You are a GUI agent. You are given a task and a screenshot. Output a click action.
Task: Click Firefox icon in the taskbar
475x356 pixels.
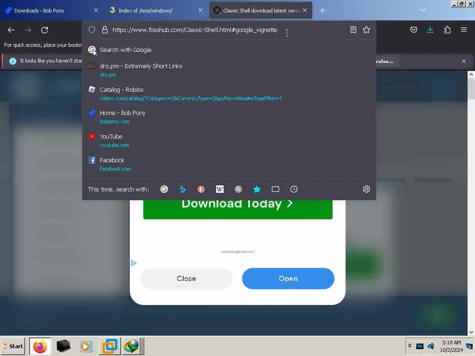[x=40, y=346]
